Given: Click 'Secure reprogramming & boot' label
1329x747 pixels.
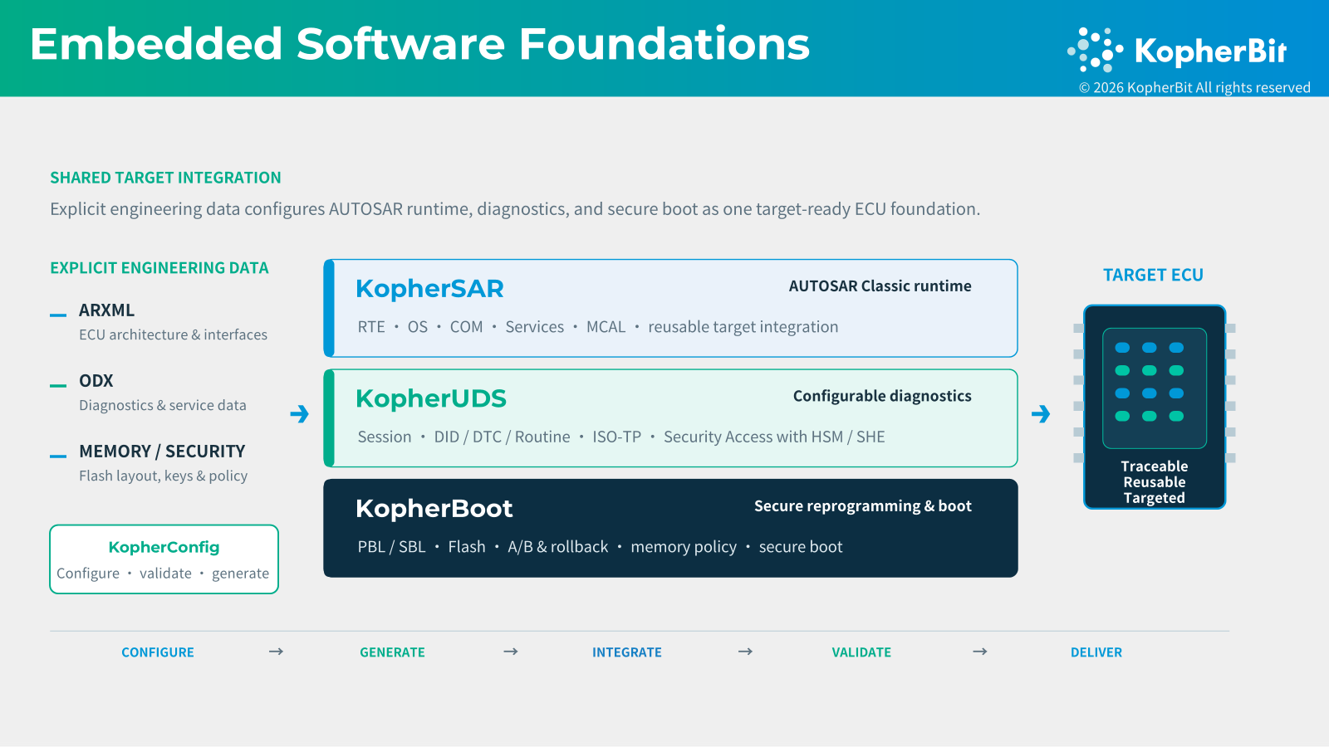Looking at the screenshot, I should click(863, 505).
